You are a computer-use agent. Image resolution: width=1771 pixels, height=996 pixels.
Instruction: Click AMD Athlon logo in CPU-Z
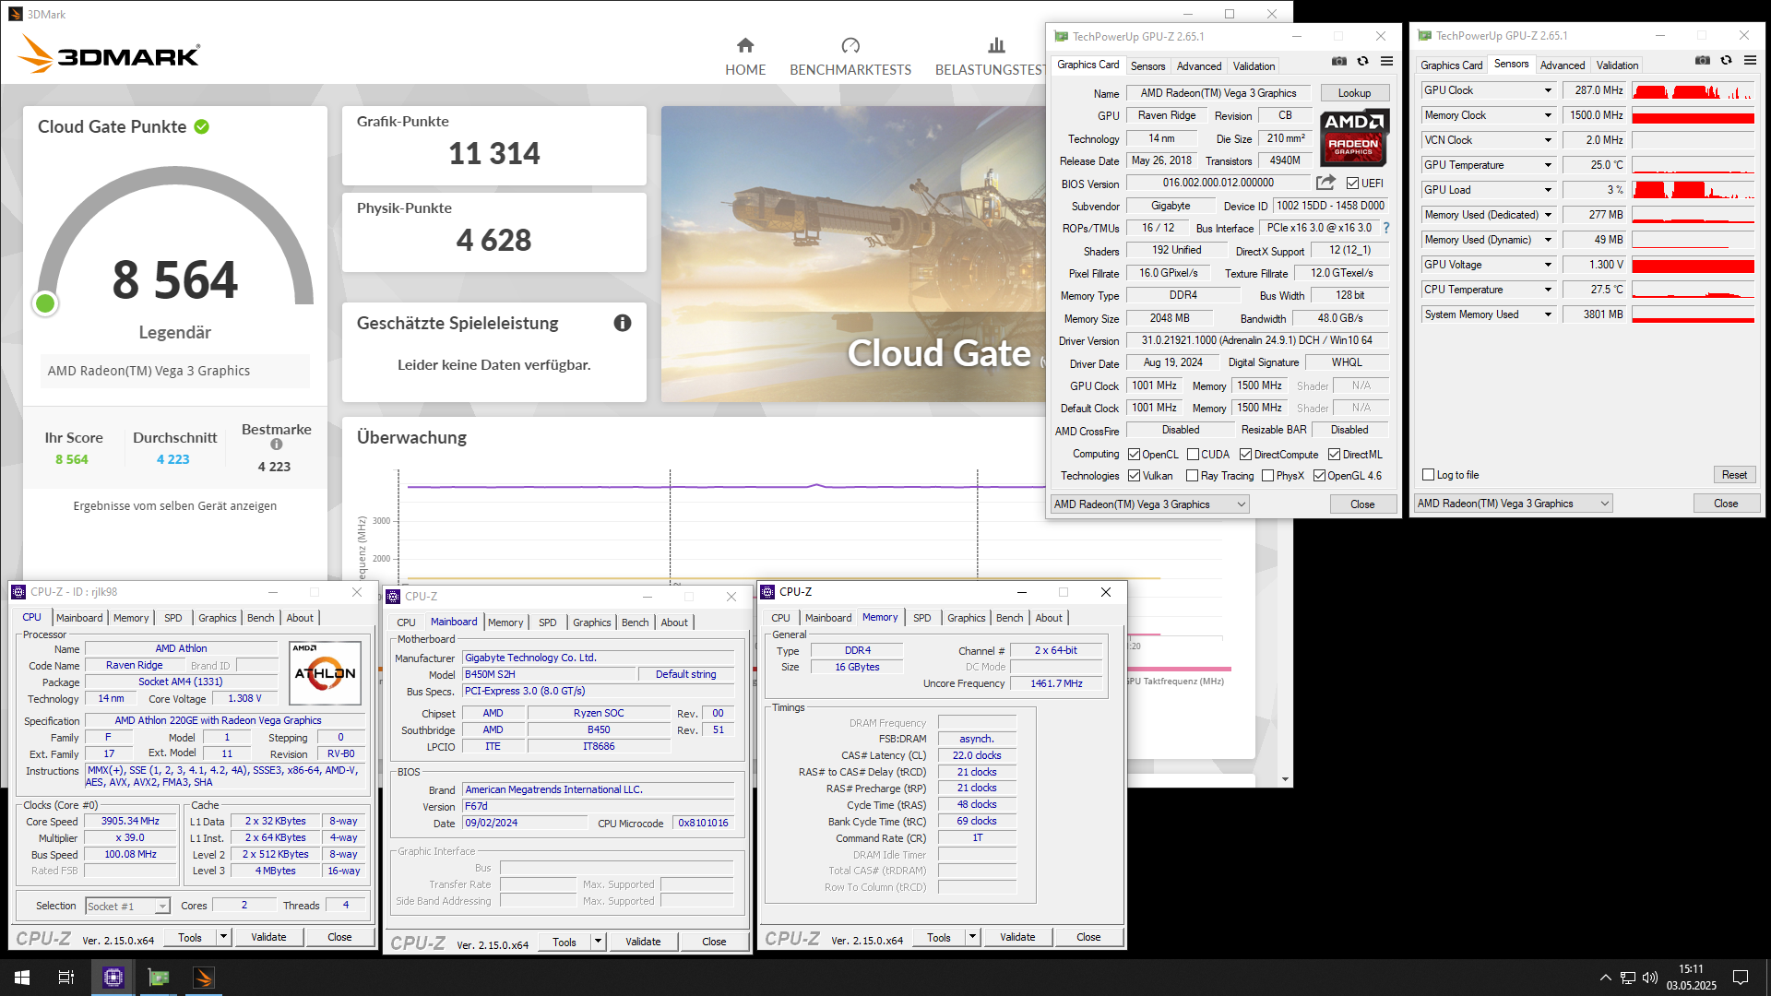click(x=325, y=672)
